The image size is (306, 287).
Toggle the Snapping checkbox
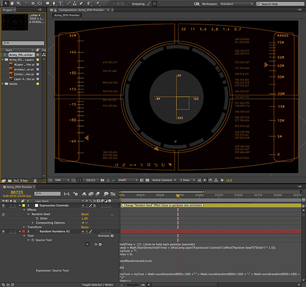pyautogui.click(x=129, y=4)
